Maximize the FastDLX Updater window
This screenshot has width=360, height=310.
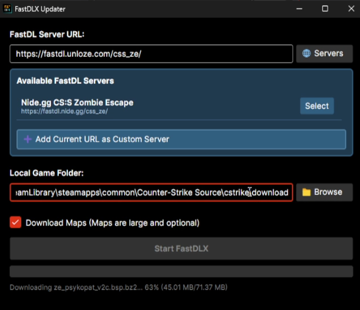(325, 9)
